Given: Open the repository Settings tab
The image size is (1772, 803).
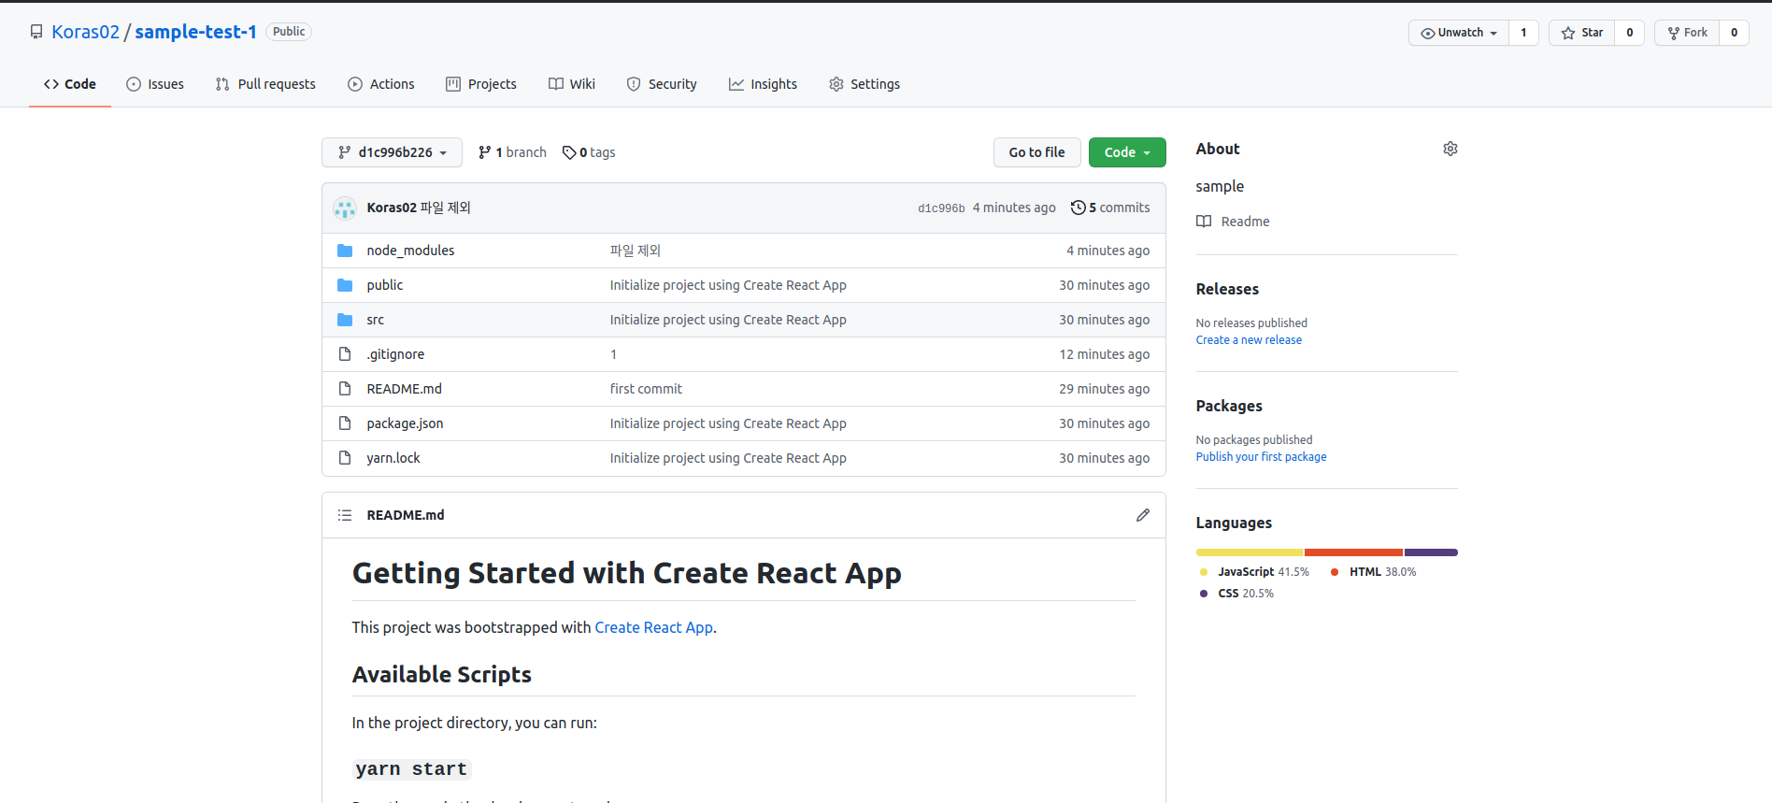Looking at the screenshot, I should 865,84.
